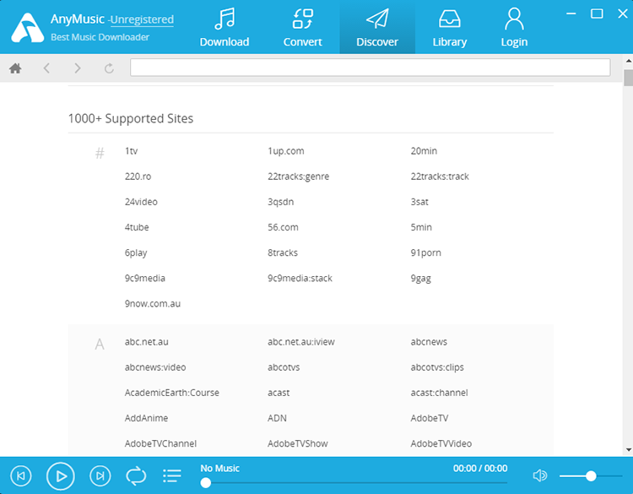Click the abcnews entry
This screenshot has height=494, width=633.
(429, 342)
